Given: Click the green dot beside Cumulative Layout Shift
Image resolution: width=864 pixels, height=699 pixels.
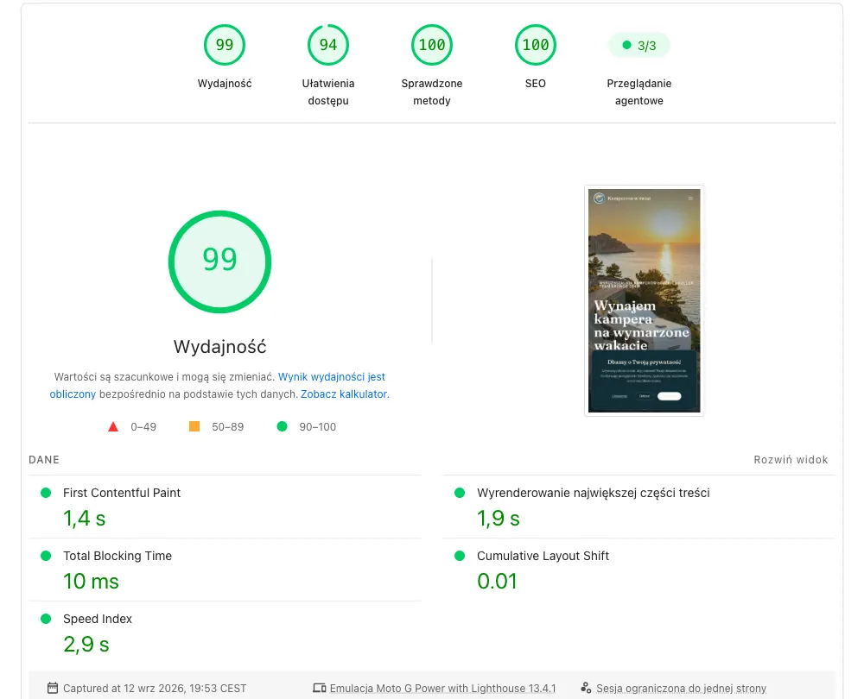Looking at the screenshot, I should 460,556.
